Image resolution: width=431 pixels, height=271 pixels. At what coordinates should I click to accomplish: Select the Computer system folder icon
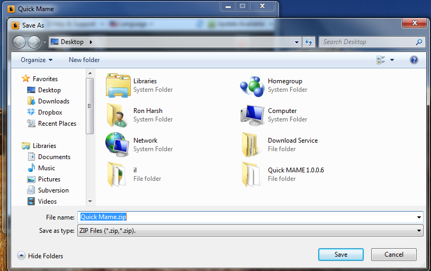[253, 115]
